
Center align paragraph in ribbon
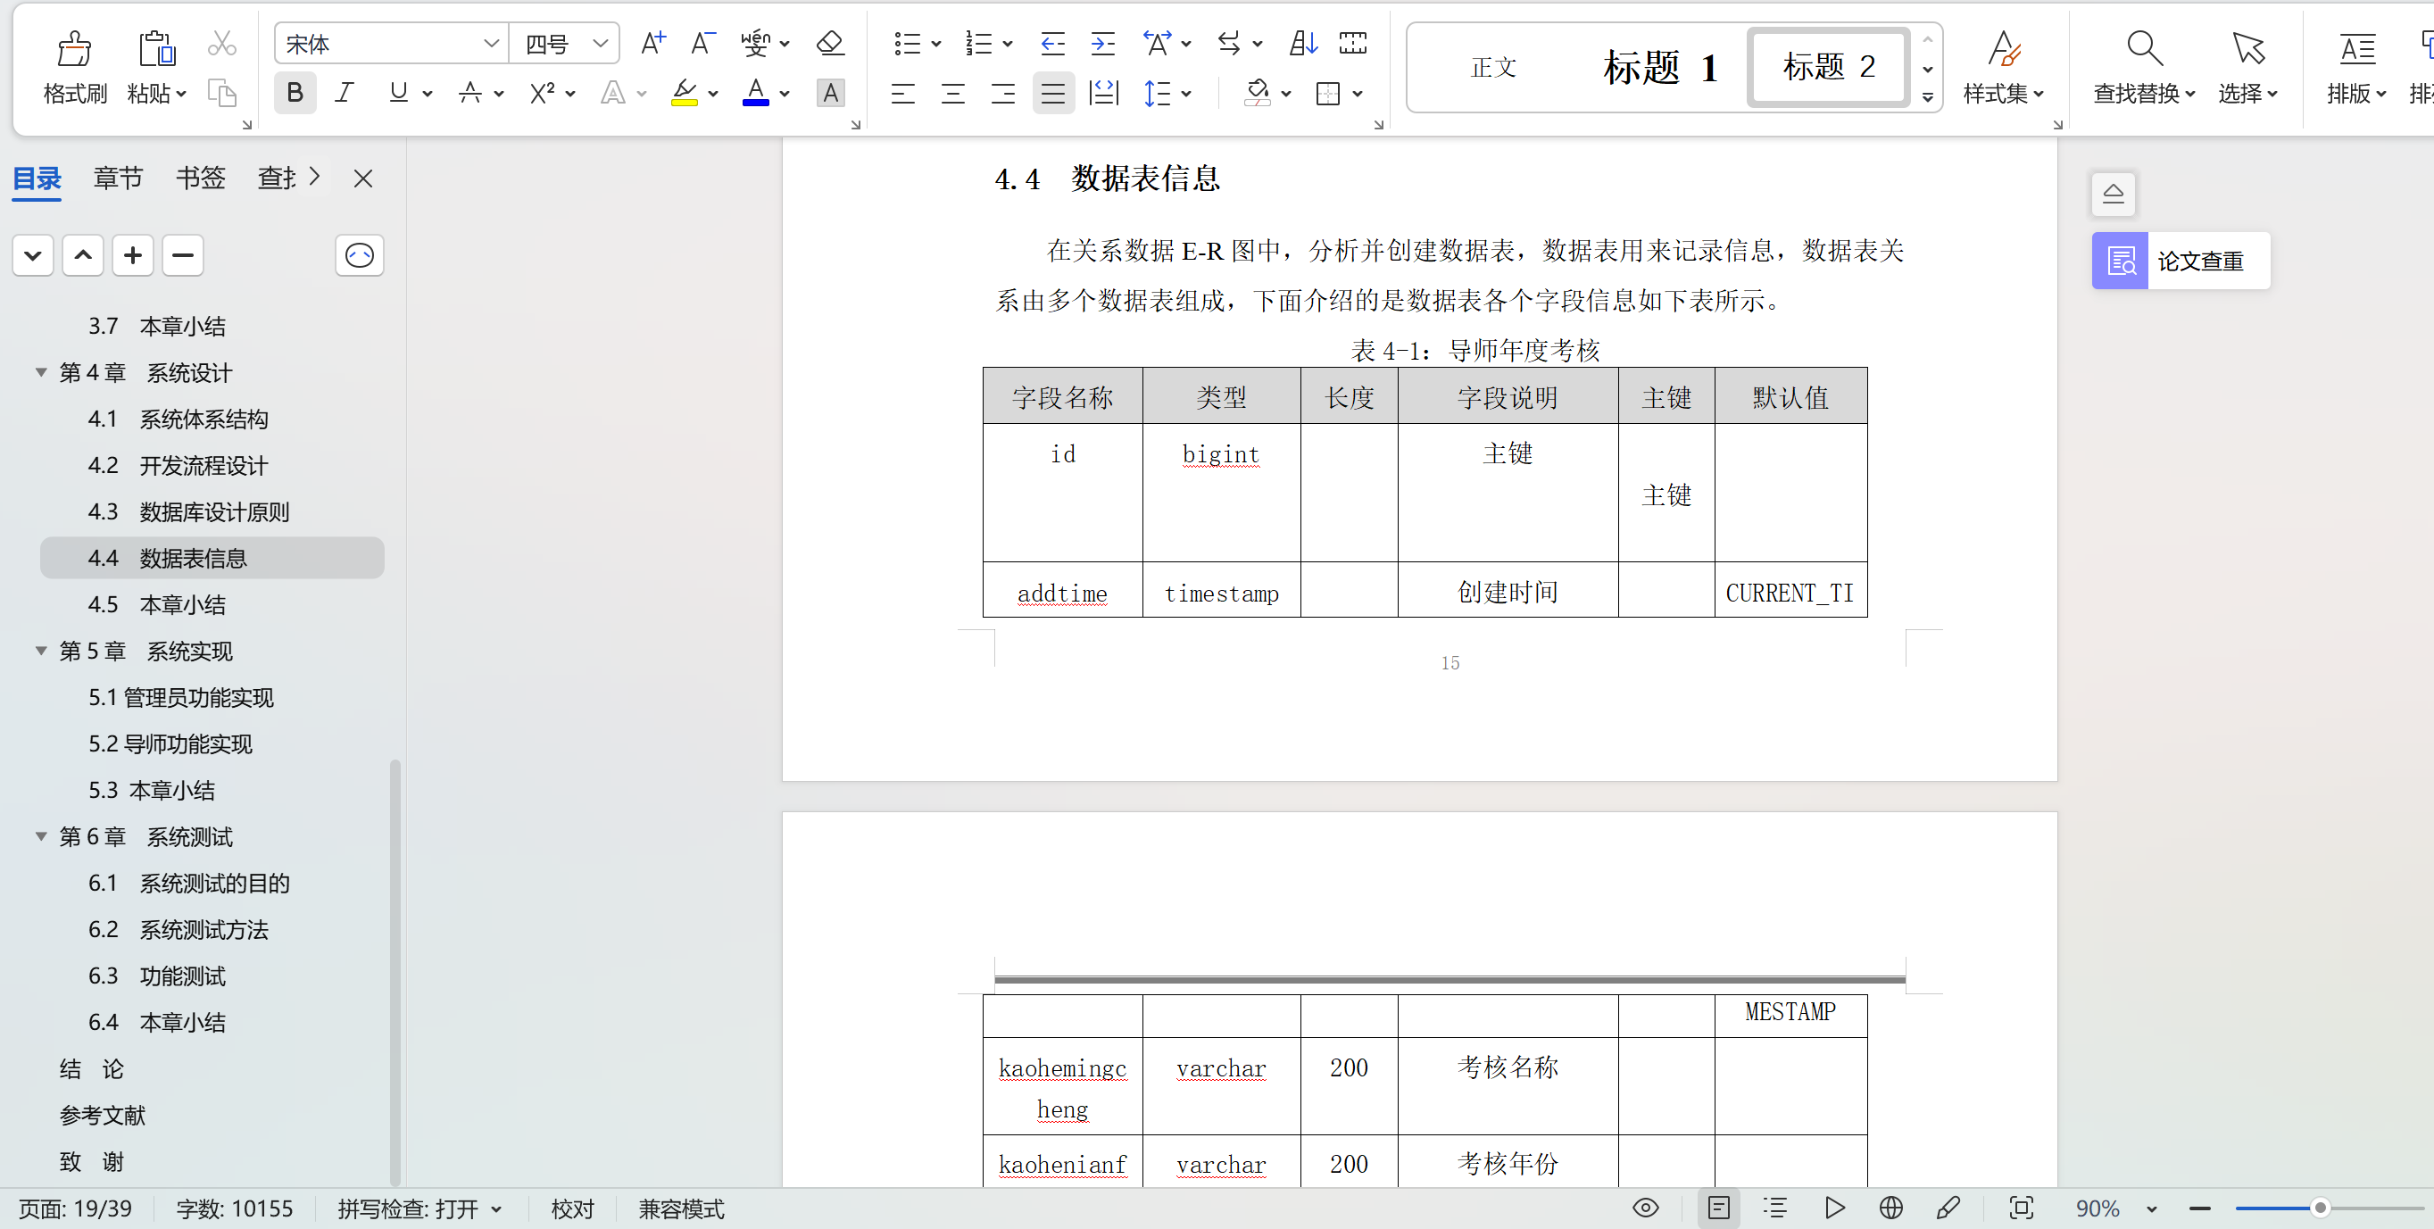953,93
